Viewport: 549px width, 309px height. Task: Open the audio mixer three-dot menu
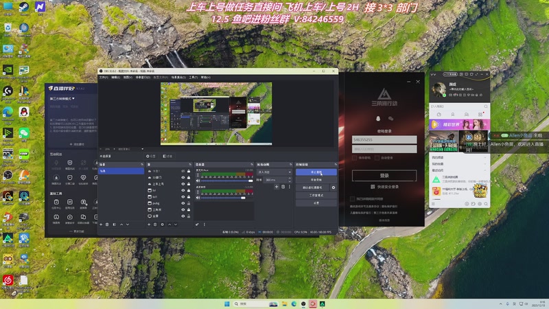(204, 225)
